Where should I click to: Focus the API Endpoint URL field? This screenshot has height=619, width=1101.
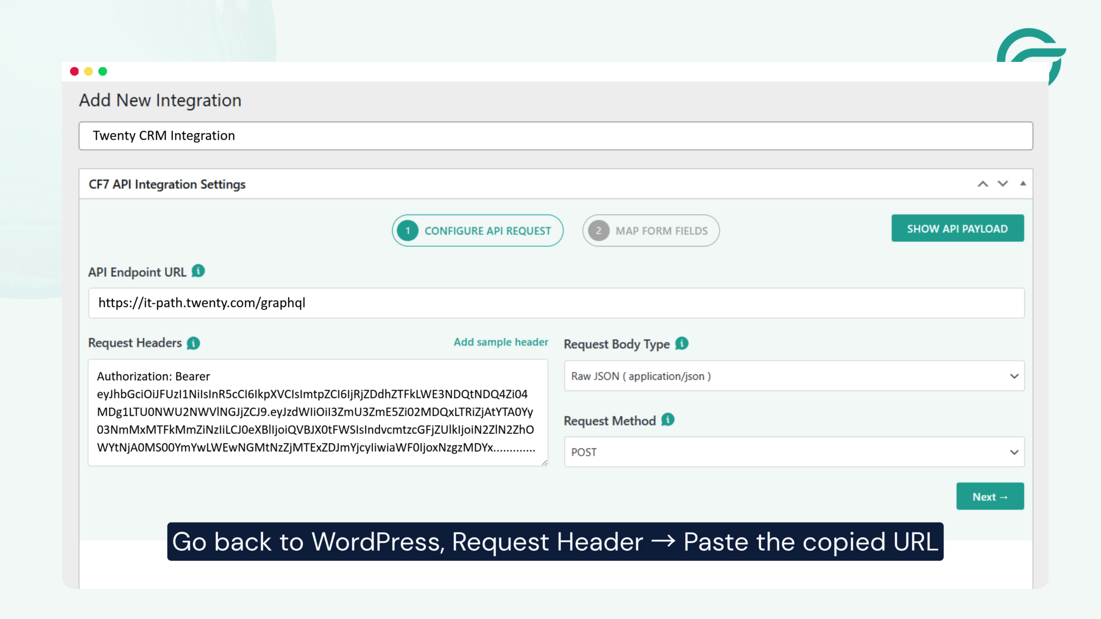coord(557,303)
